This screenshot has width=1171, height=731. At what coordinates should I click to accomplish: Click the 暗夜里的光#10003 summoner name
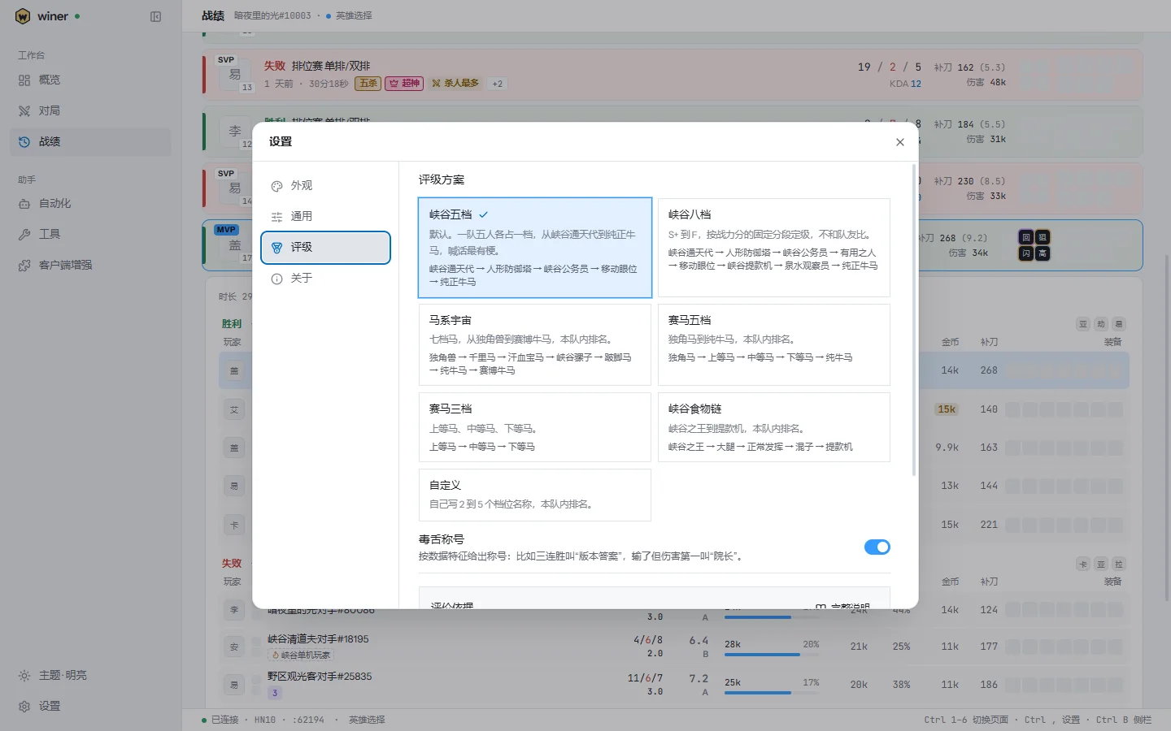(x=272, y=15)
